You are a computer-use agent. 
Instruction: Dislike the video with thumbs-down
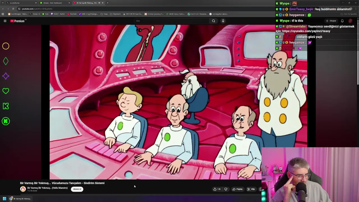pos(226,189)
